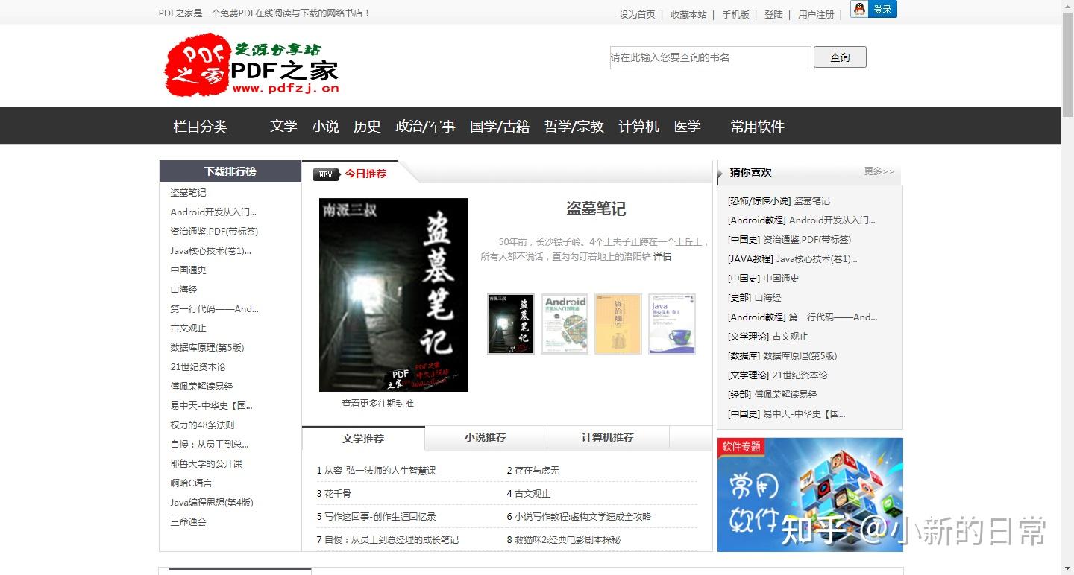The image size is (1074, 575).
Task: Open 救猫咪2:经典电影剧本探秘 link
Action: point(568,540)
